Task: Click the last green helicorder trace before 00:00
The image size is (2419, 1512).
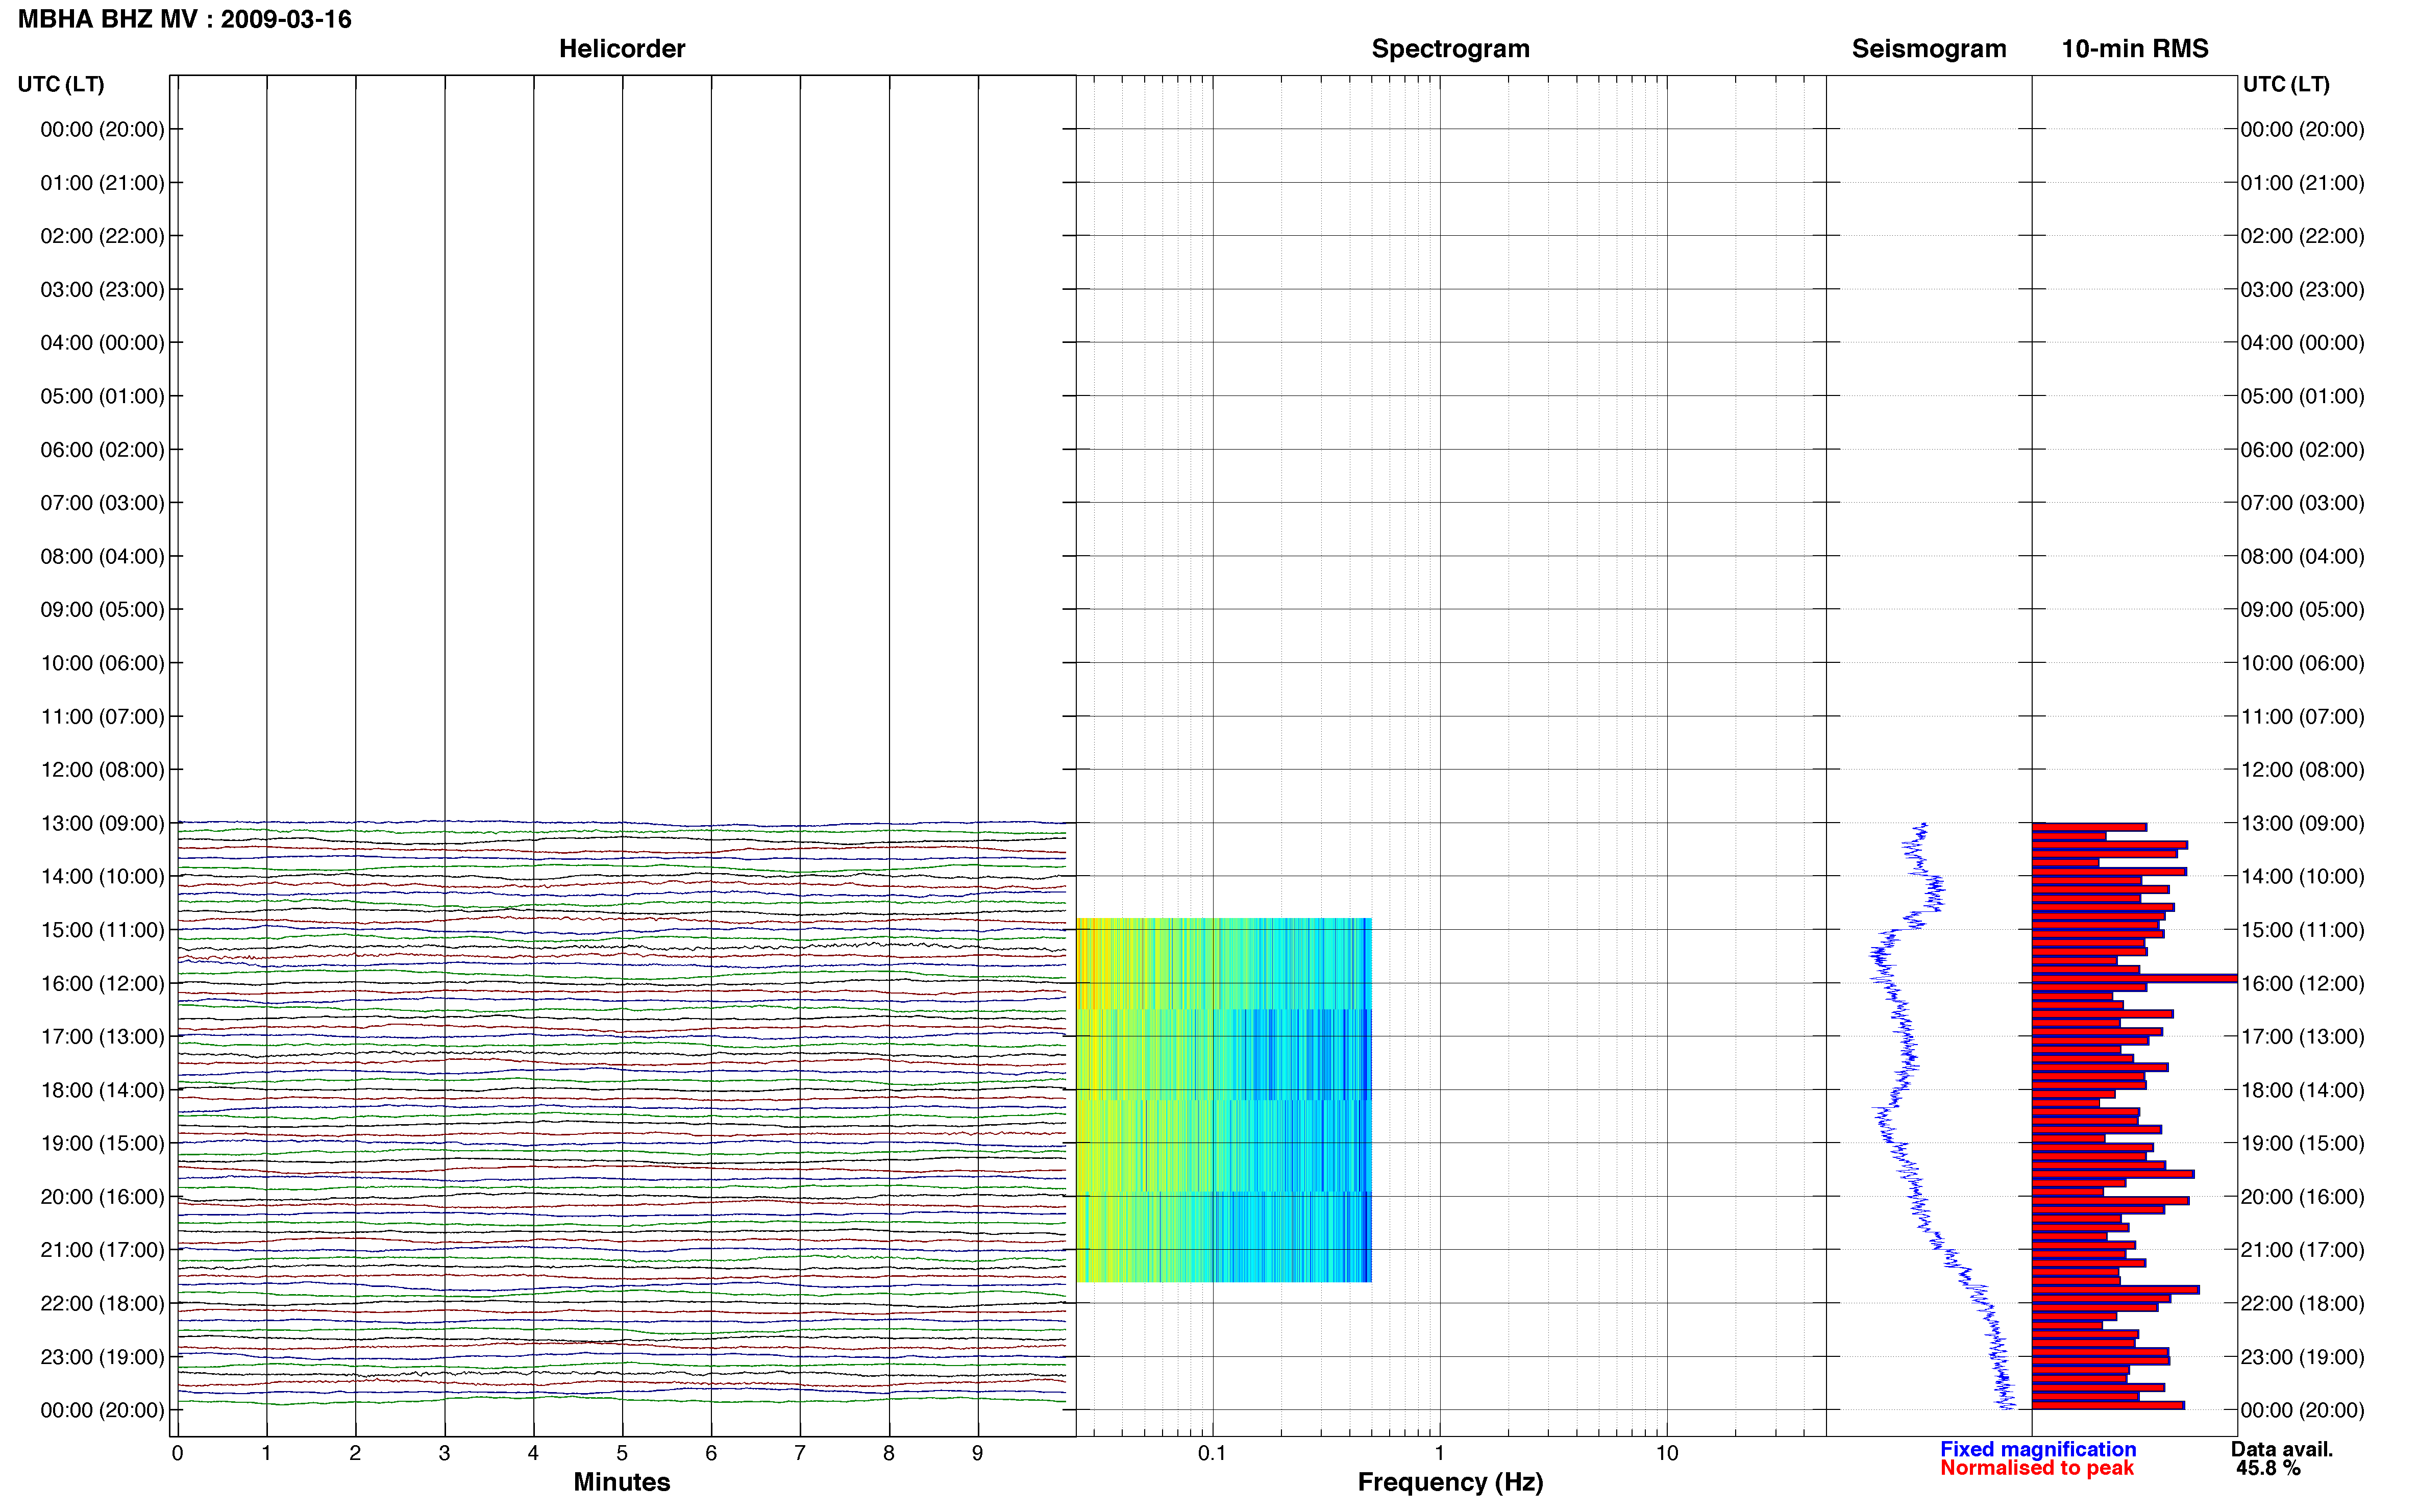Action: click(x=621, y=1400)
